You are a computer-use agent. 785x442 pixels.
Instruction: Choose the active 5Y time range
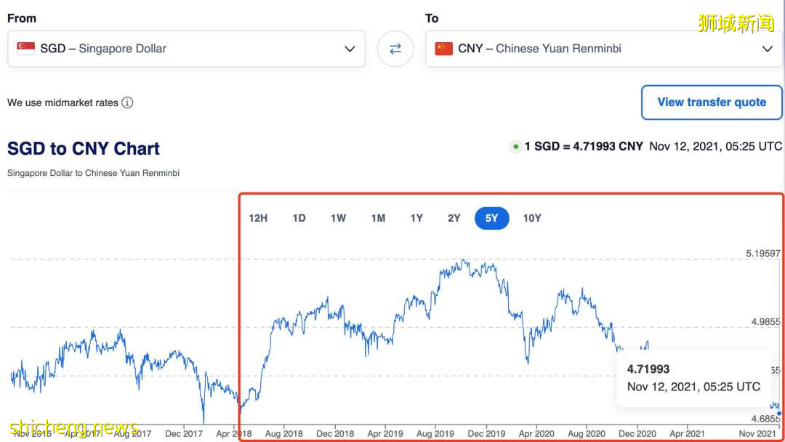tap(492, 218)
